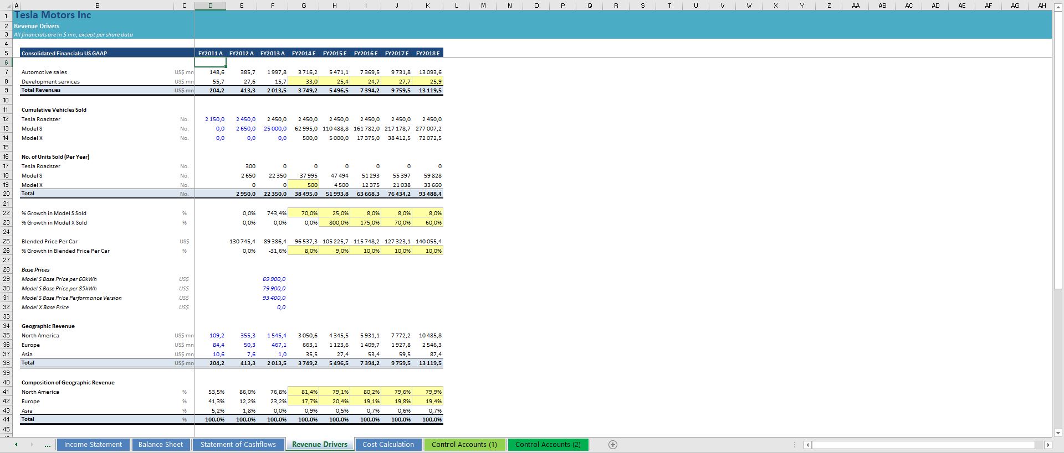
Task: Click the FY2011 A column heading cell
Action: (211, 53)
